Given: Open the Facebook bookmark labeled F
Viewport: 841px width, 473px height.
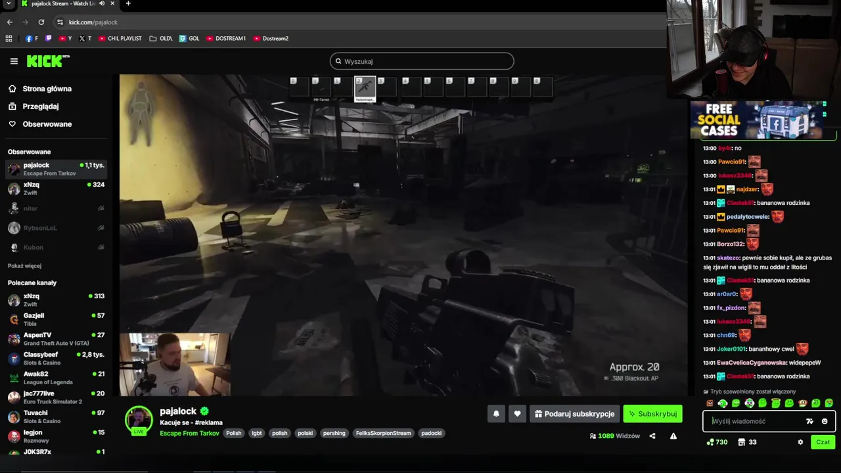Looking at the screenshot, I should (32, 38).
